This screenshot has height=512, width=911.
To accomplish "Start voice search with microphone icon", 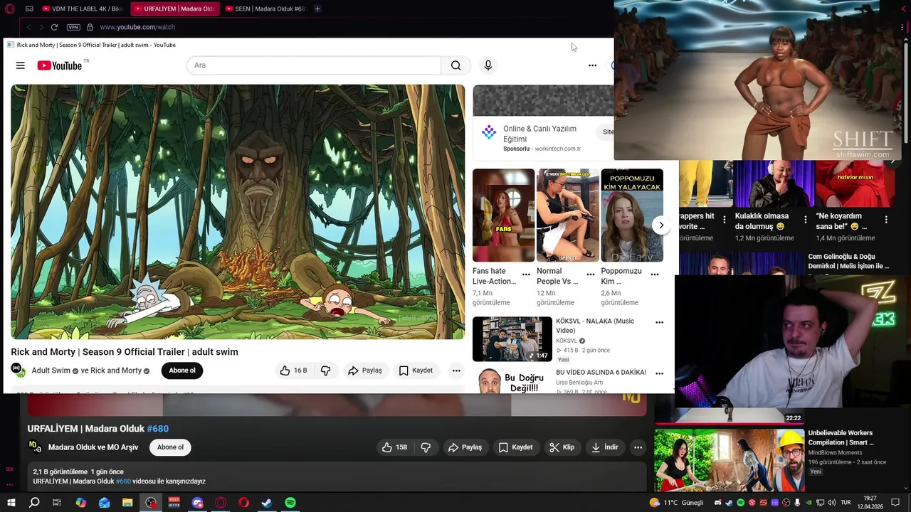I will 488,65.
